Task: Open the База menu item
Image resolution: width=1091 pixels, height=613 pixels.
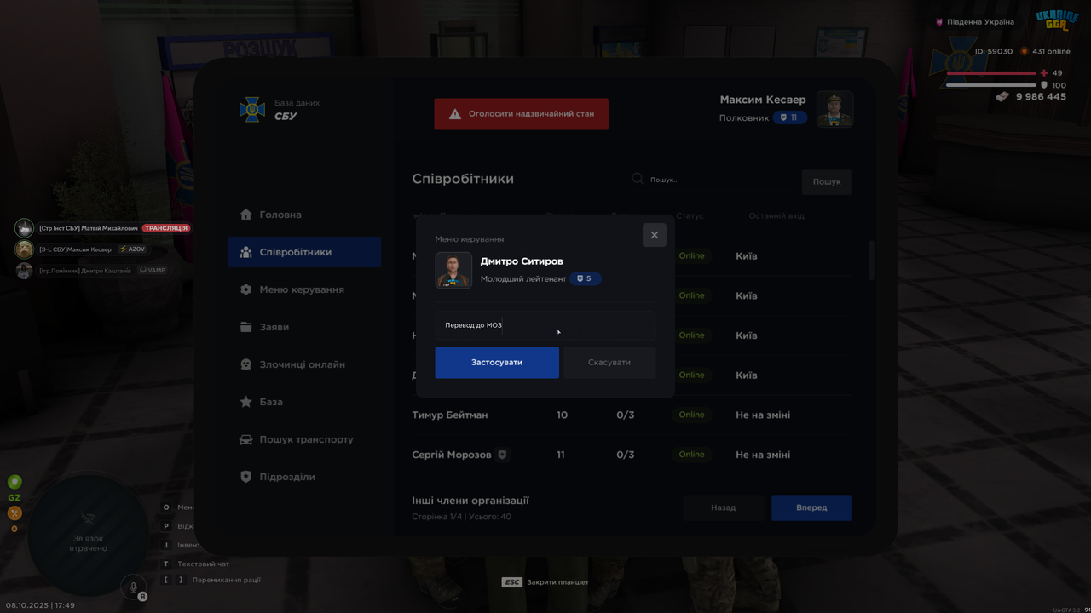Action: [304, 402]
